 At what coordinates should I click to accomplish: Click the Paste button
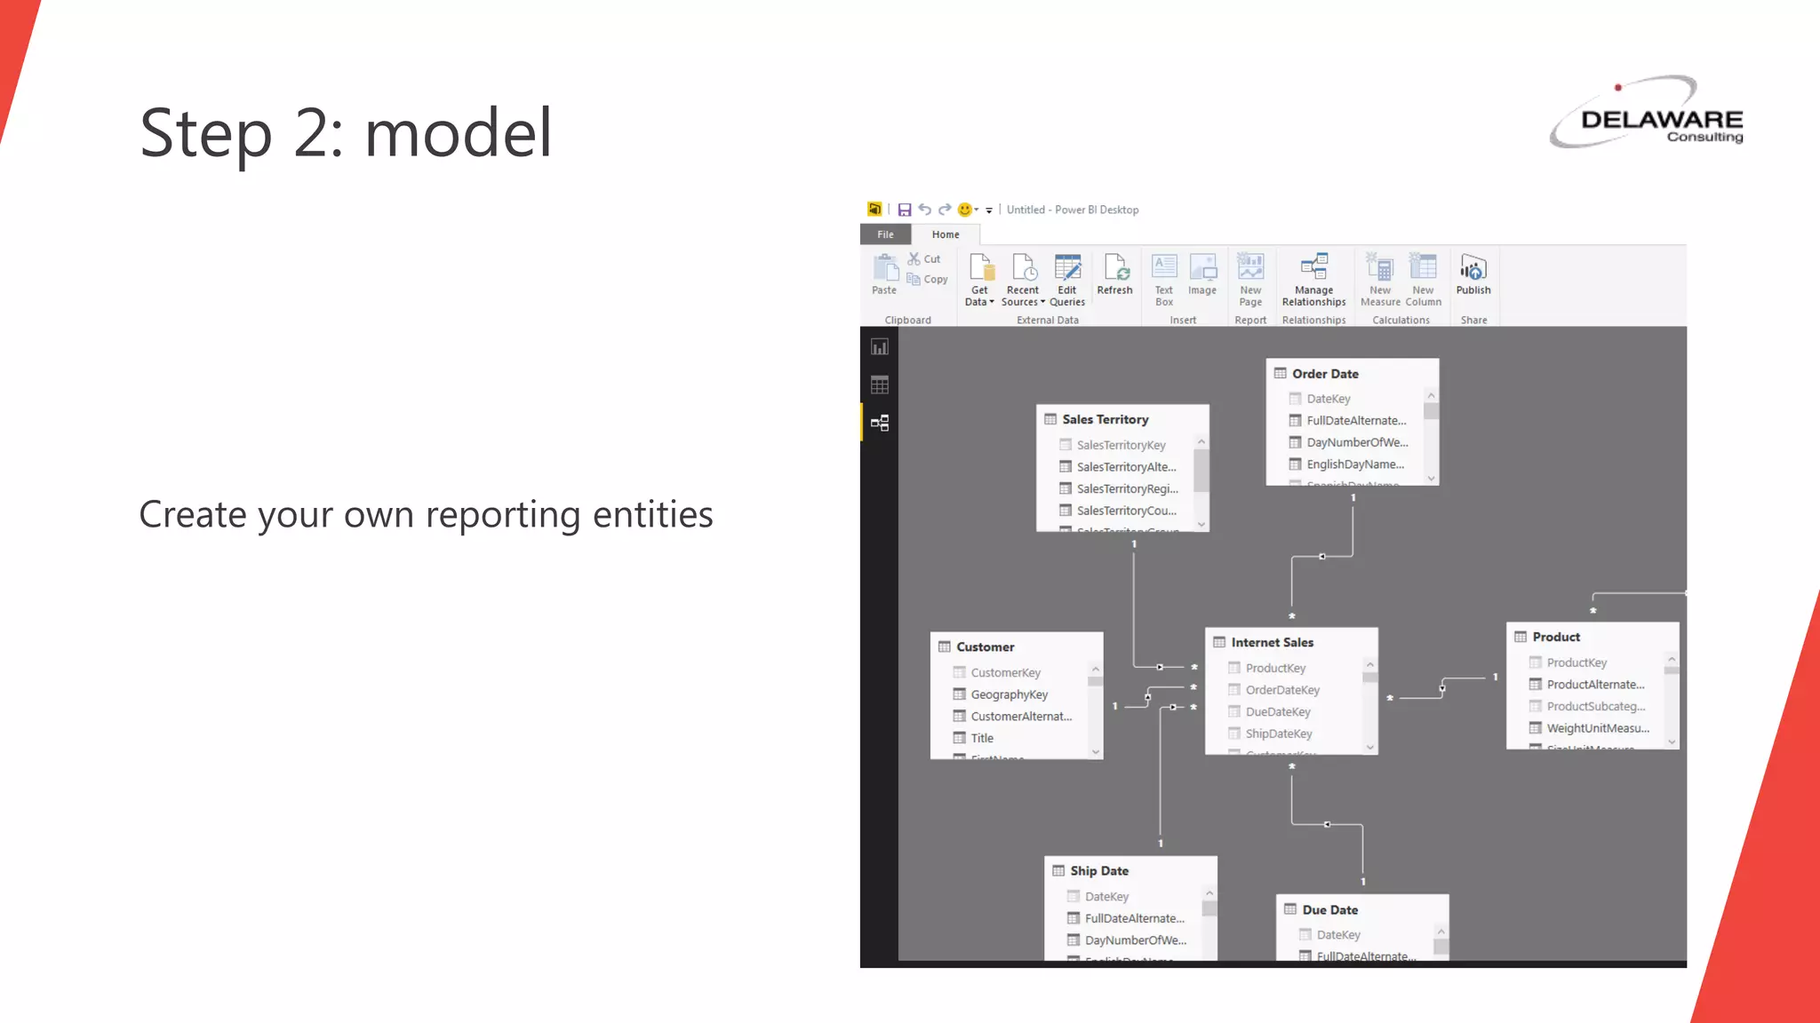point(884,274)
